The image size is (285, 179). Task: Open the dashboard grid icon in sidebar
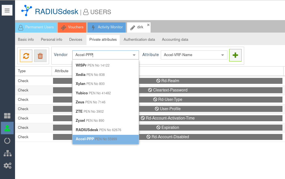point(7,116)
